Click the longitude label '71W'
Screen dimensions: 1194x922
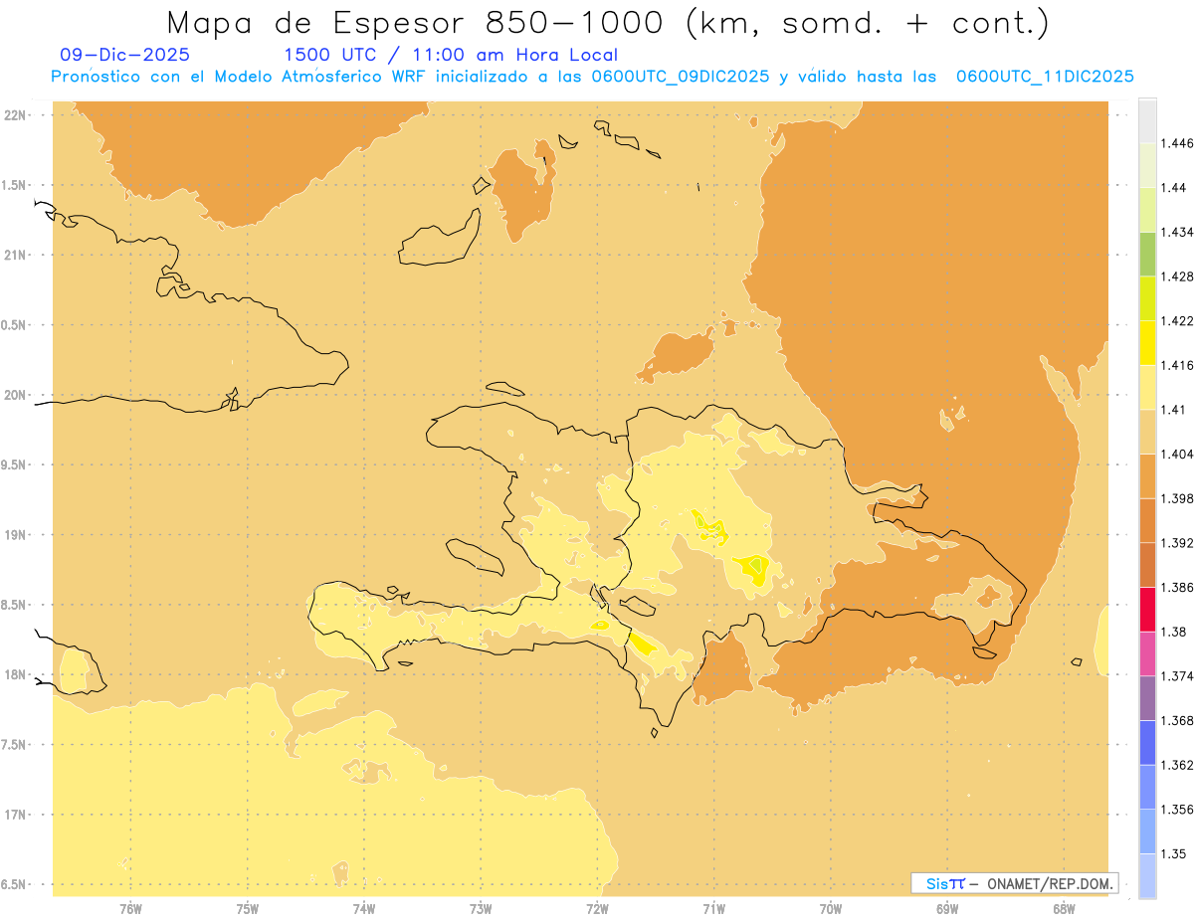[713, 908]
